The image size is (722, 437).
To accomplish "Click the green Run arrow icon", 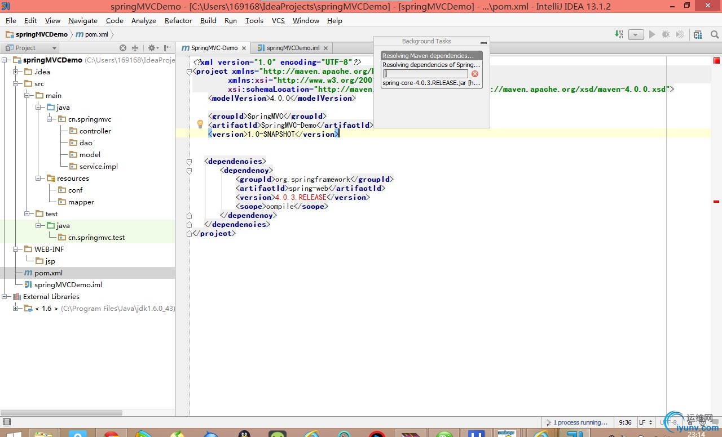I will pyautogui.click(x=653, y=34).
